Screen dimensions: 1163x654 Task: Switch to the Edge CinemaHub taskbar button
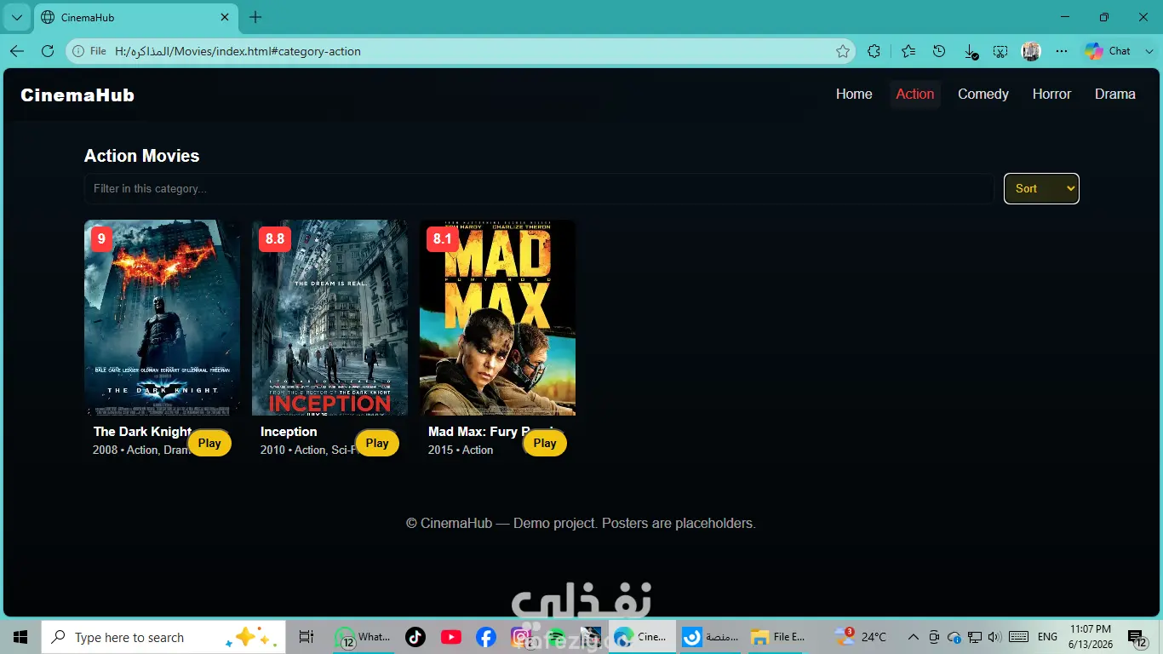pyautogui.click(x=642, y=637)
